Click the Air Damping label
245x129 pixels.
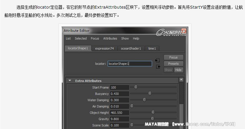(x=101, y=106)
